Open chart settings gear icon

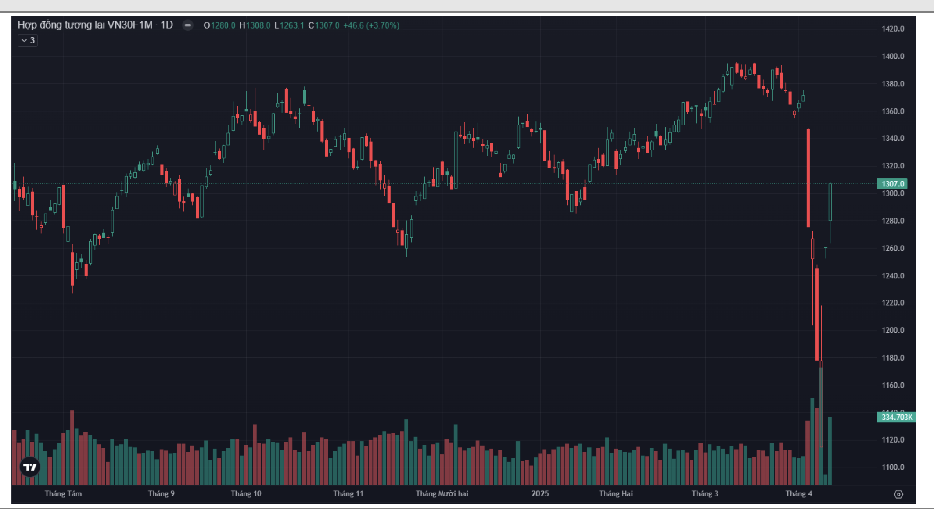coord(898,494)
